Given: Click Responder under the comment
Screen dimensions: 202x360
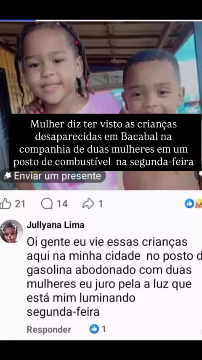Looking at the screenshot, I should (49, 330).
